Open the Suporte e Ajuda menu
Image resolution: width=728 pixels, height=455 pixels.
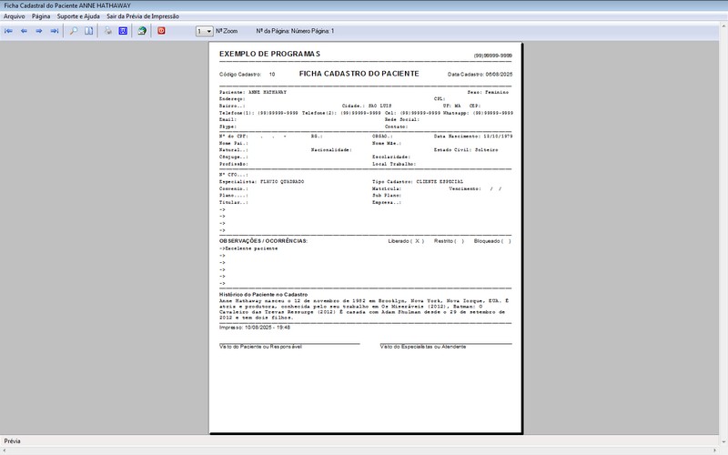tap(78, 16)
